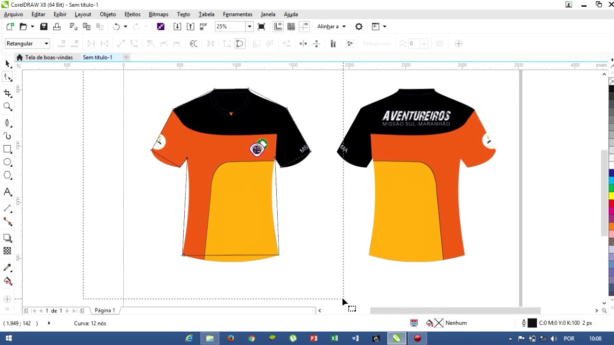Click the Export icon (up arrow)
614x345 pixels.
pos(190,27)
